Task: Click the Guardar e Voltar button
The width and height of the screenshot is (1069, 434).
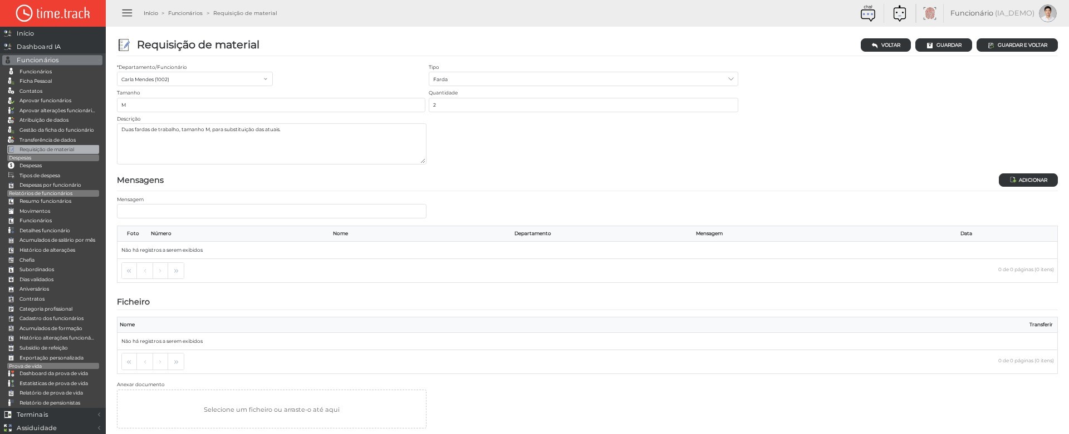Action: point(1017,45)
